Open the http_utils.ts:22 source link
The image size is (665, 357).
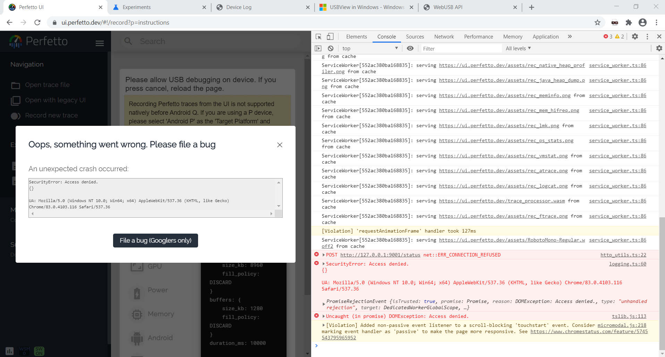click(x=623, y=255)
